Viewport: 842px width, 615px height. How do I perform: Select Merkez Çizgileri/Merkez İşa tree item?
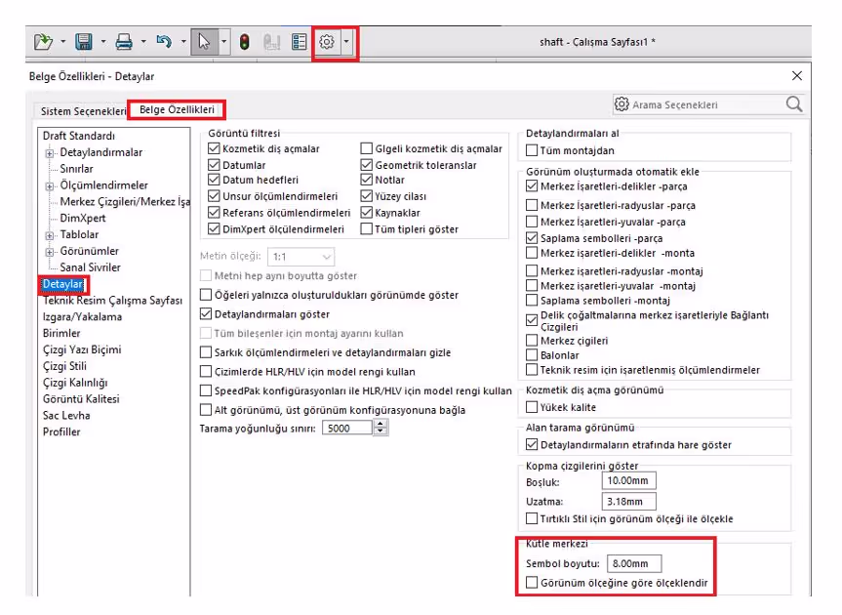point(125,202)
